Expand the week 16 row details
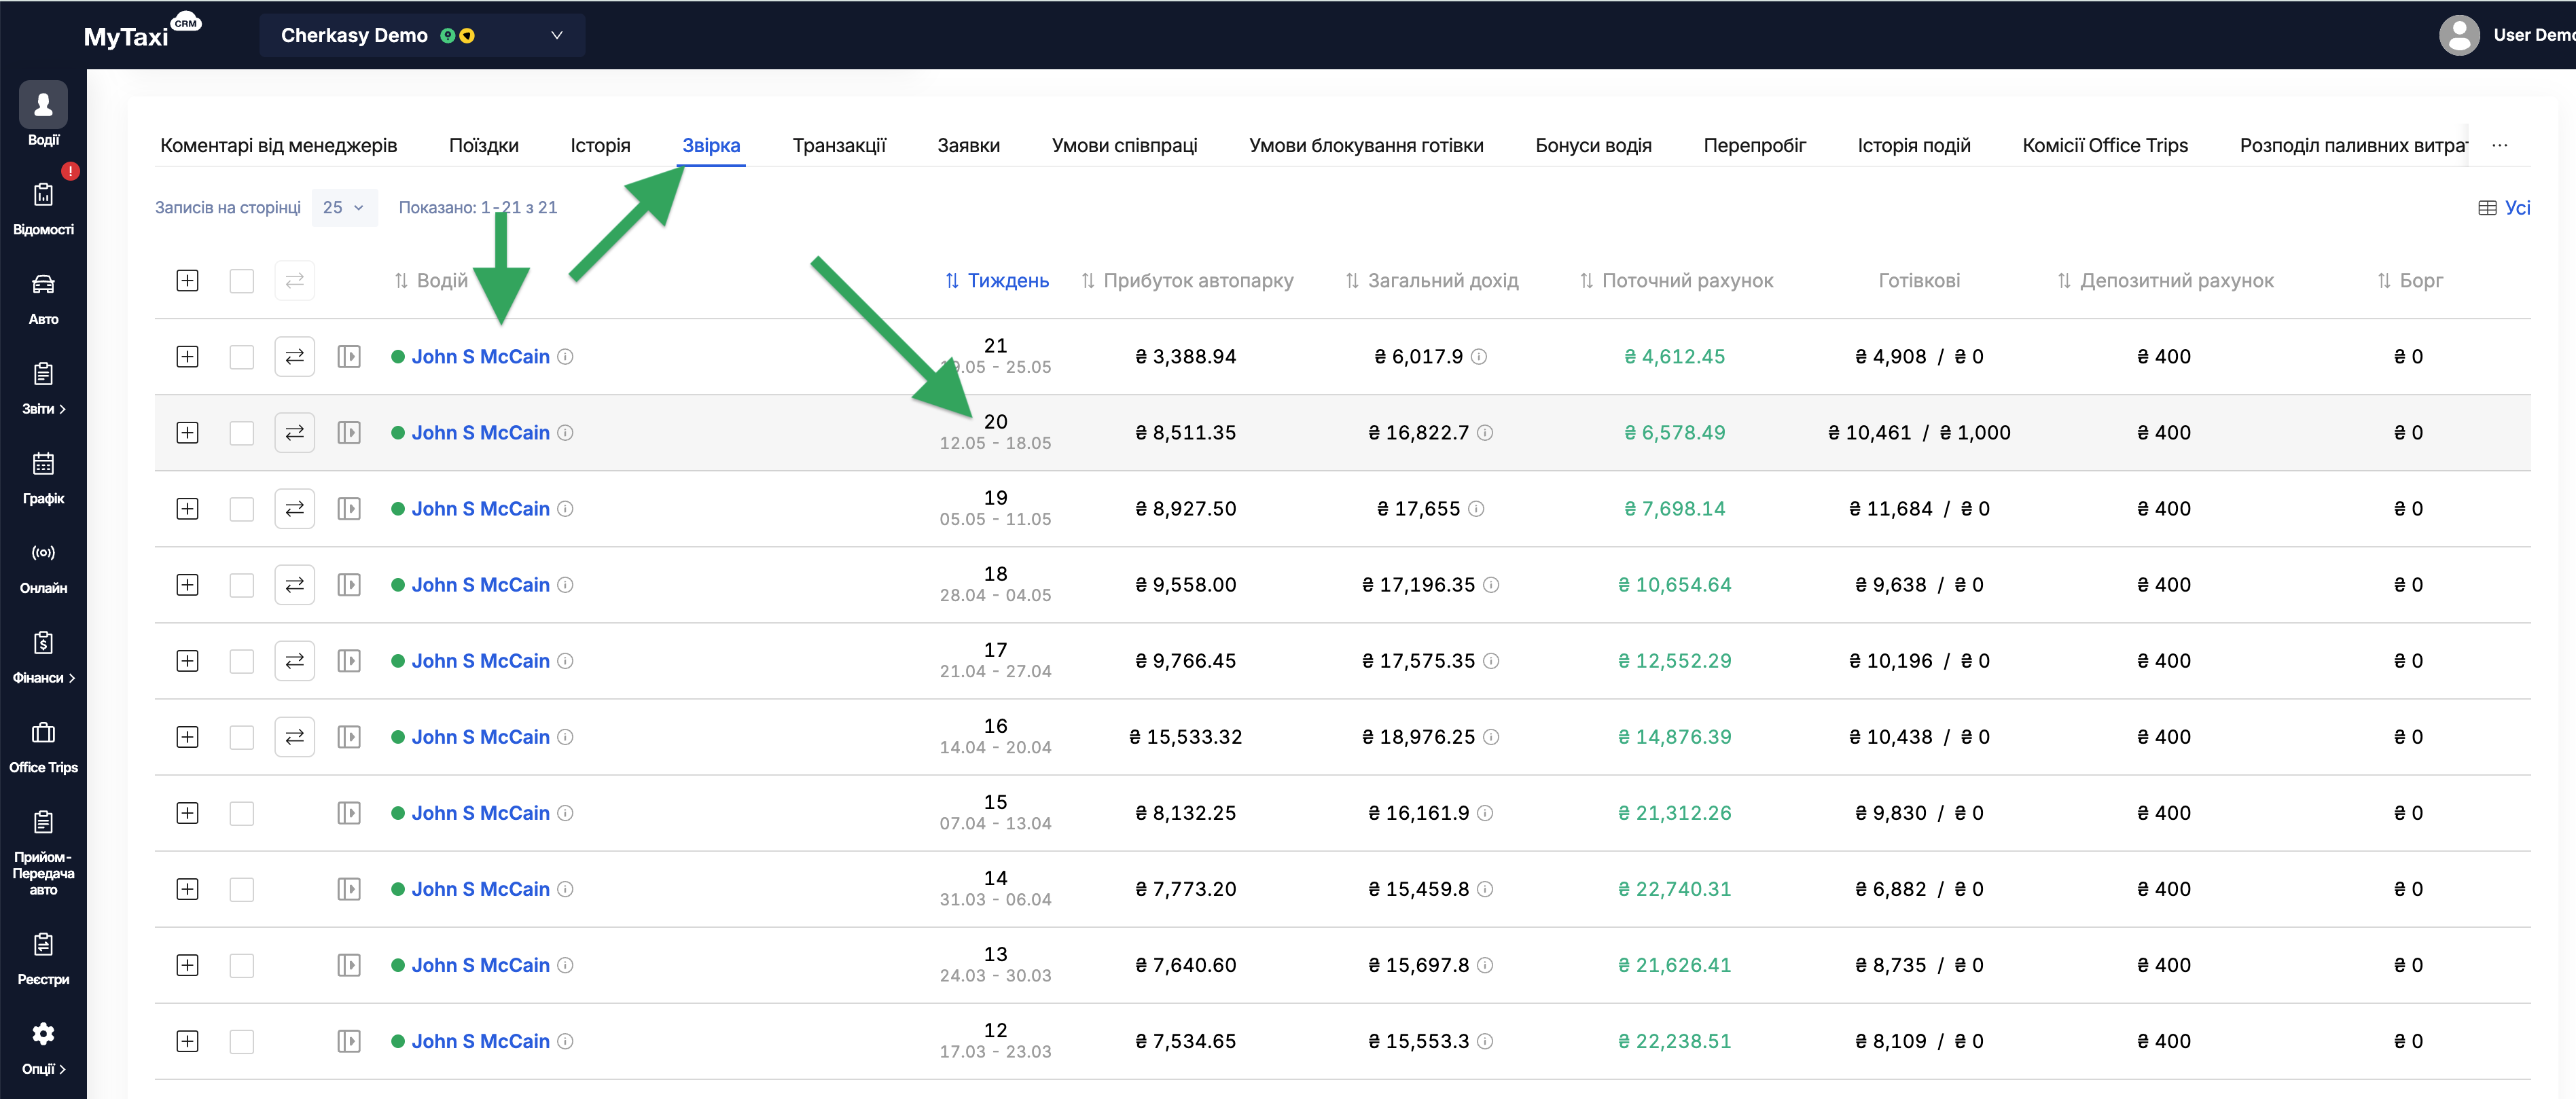This screenshot has width=2576, height=1099. click(187, 737)
